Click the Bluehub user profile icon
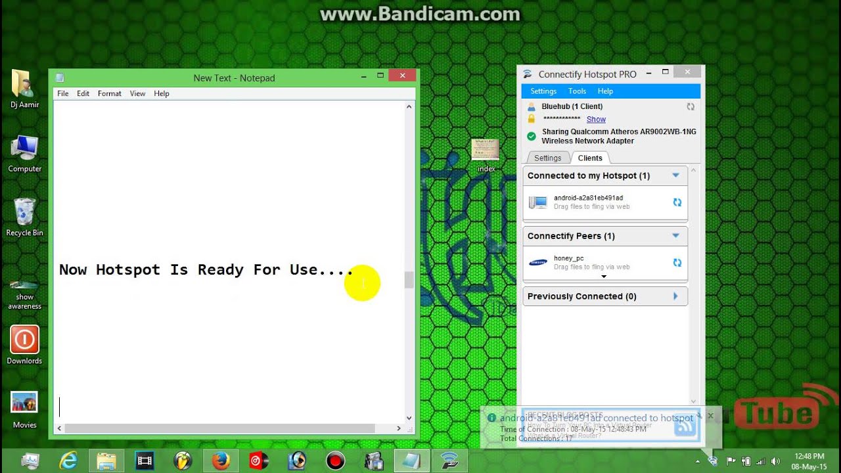Image resolution: width=841 pixels, height=473 pixels. click(x=532, y=106)
